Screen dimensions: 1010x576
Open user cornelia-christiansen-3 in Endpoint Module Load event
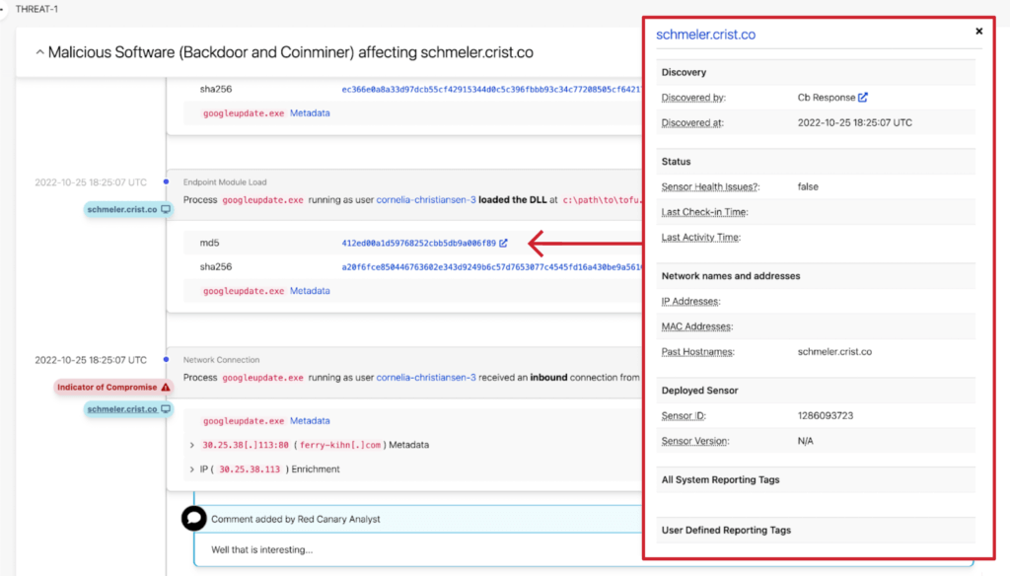pos(426,200)
